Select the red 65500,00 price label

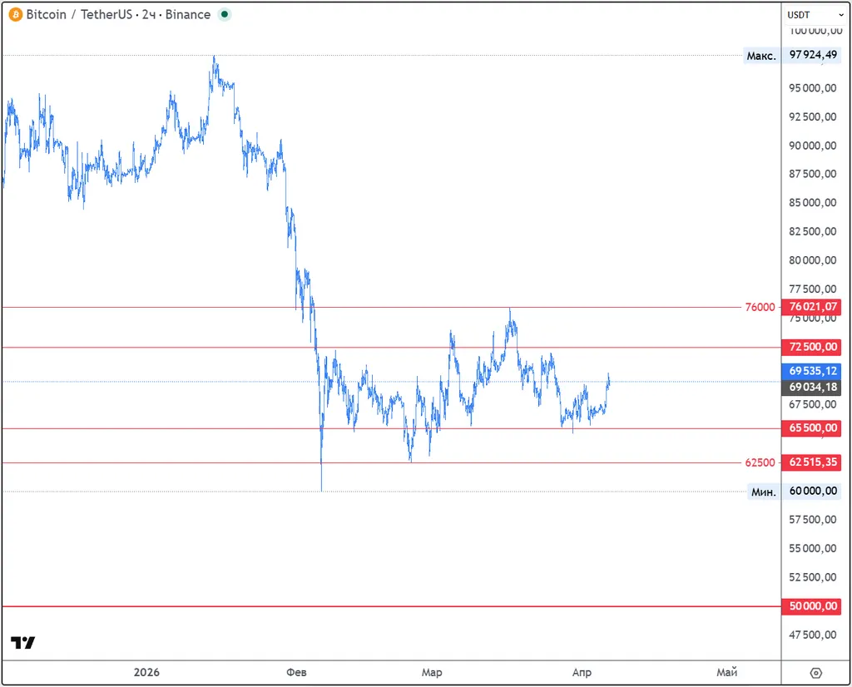(813, 428)
